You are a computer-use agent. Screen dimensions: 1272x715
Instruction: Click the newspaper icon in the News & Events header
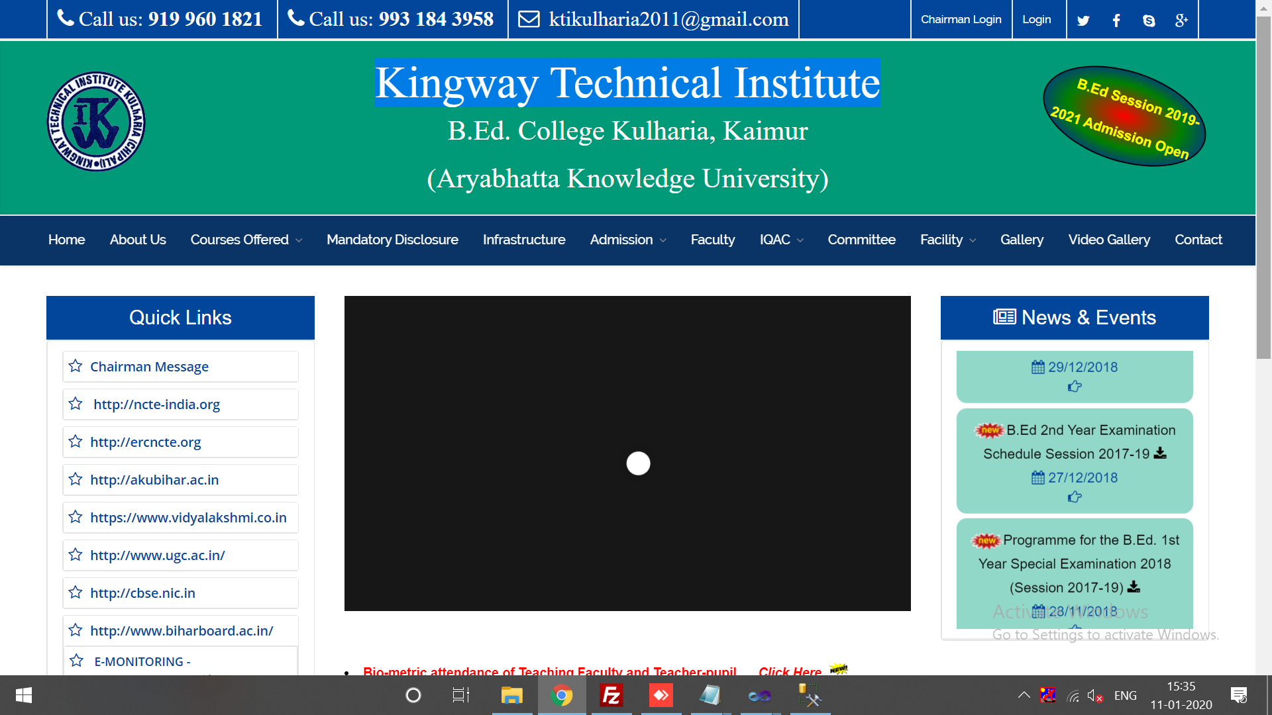[1004, 317]
